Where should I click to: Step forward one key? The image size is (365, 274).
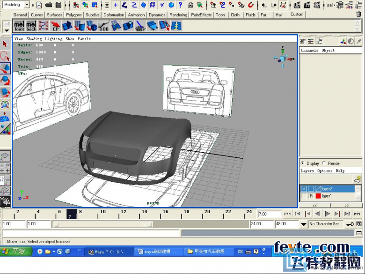coord(337,214)
